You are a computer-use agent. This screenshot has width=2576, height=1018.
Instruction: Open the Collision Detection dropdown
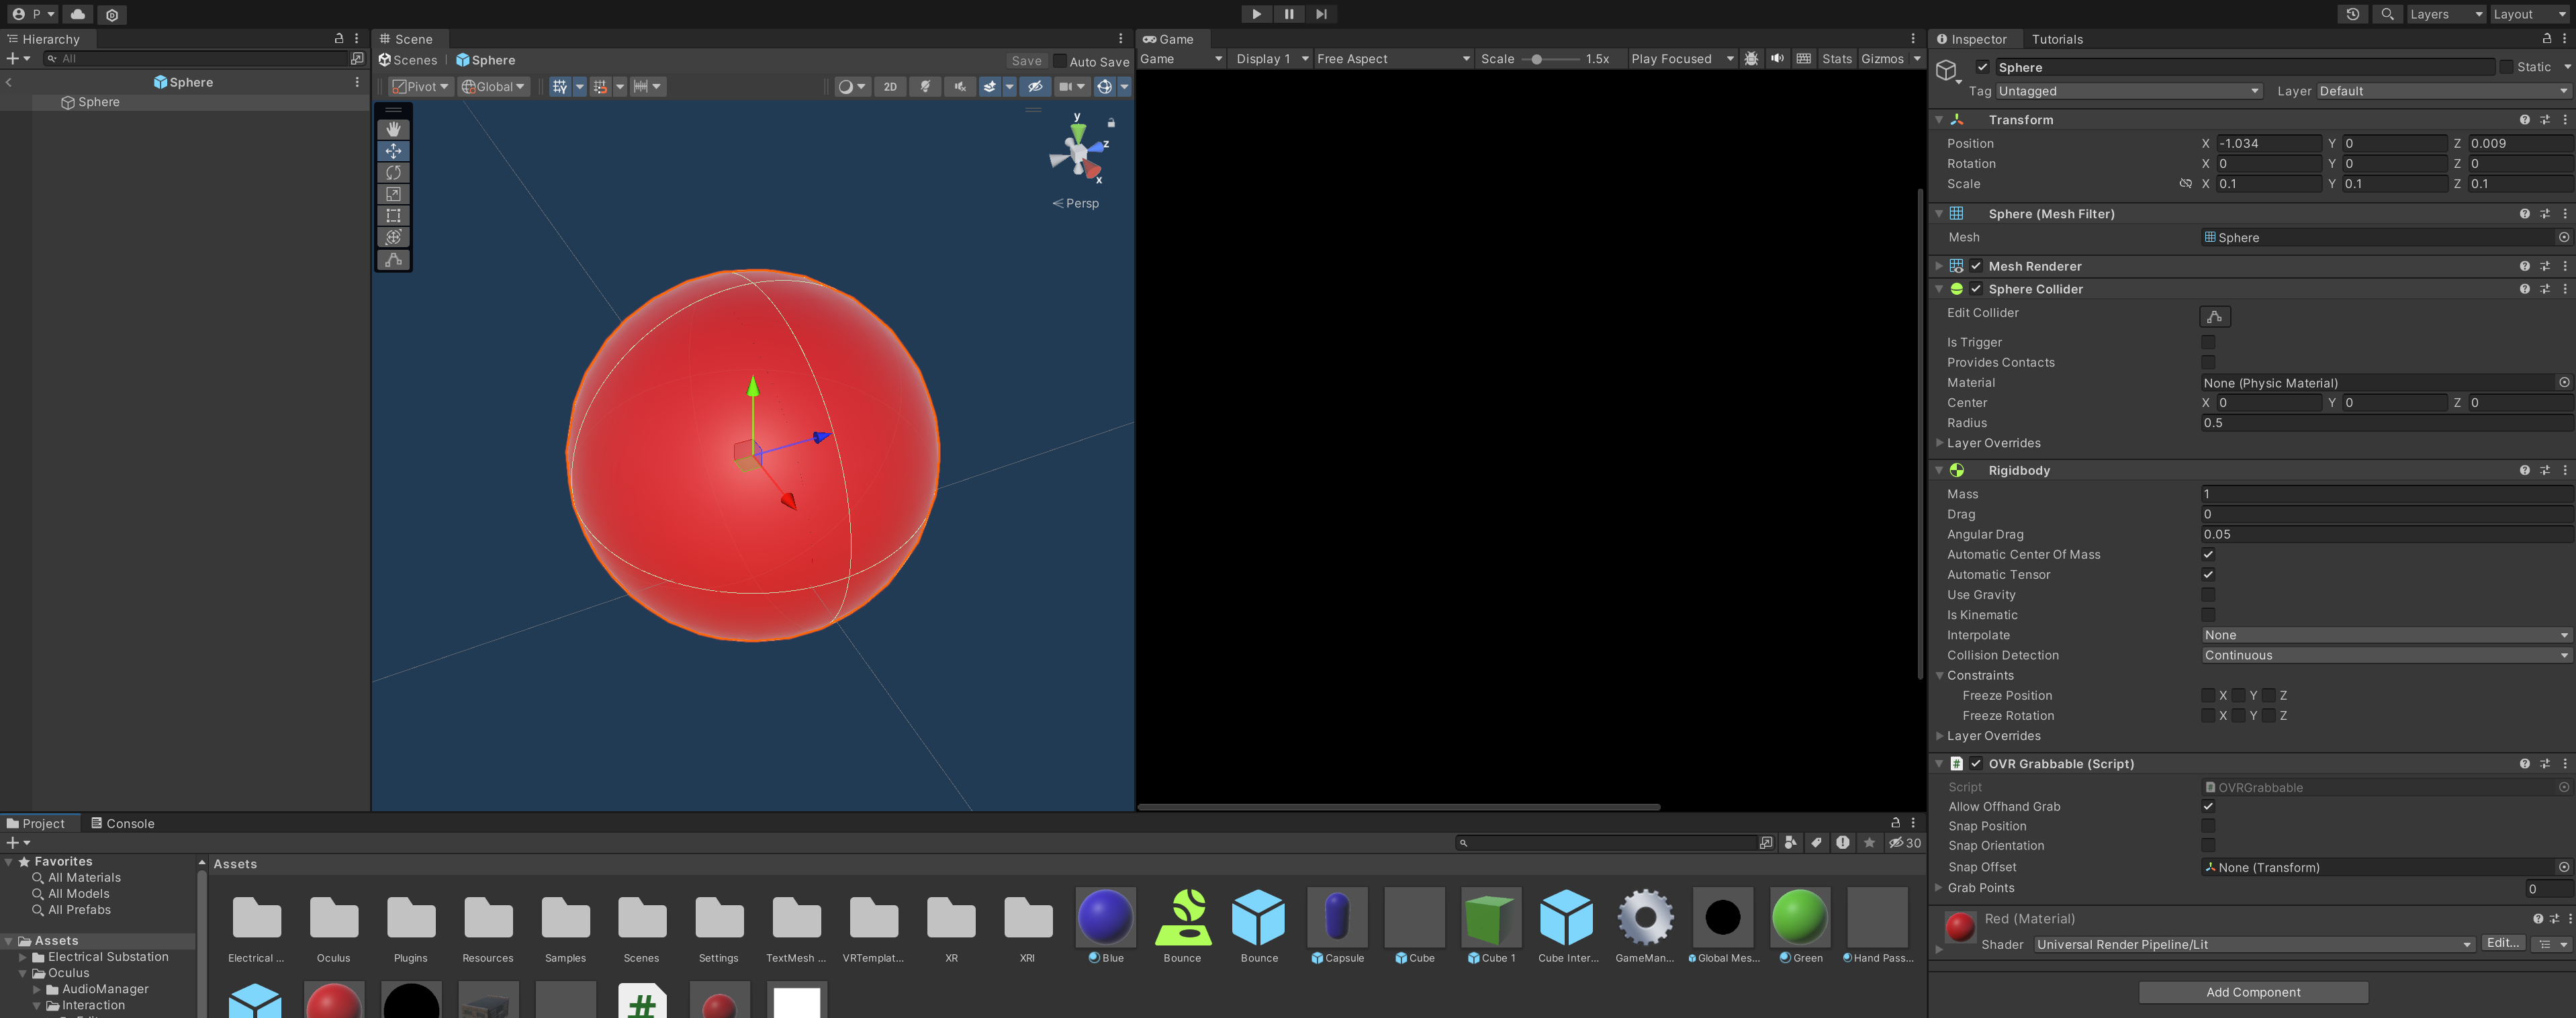(x=2385, y=656)
